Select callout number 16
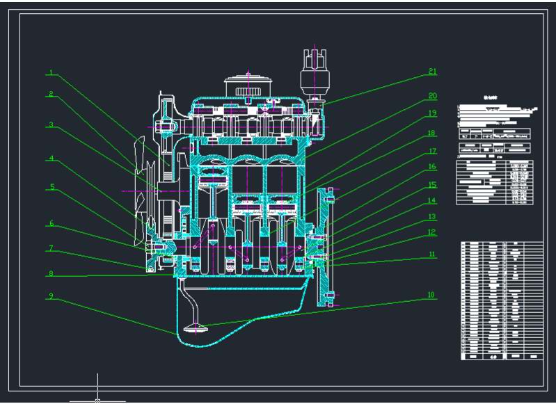This screenshot has height=404, width=556. click(432, 167)
